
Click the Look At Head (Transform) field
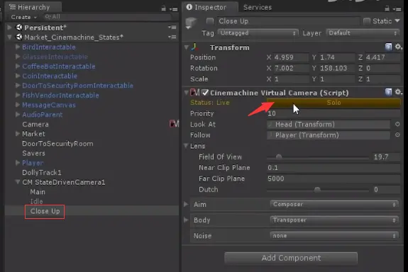click(x=329, y=124)
